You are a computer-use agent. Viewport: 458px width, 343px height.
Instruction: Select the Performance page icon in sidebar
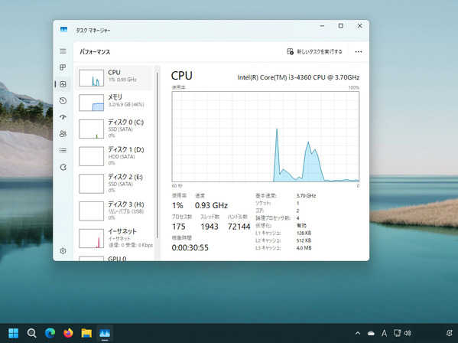coord(63,84)
